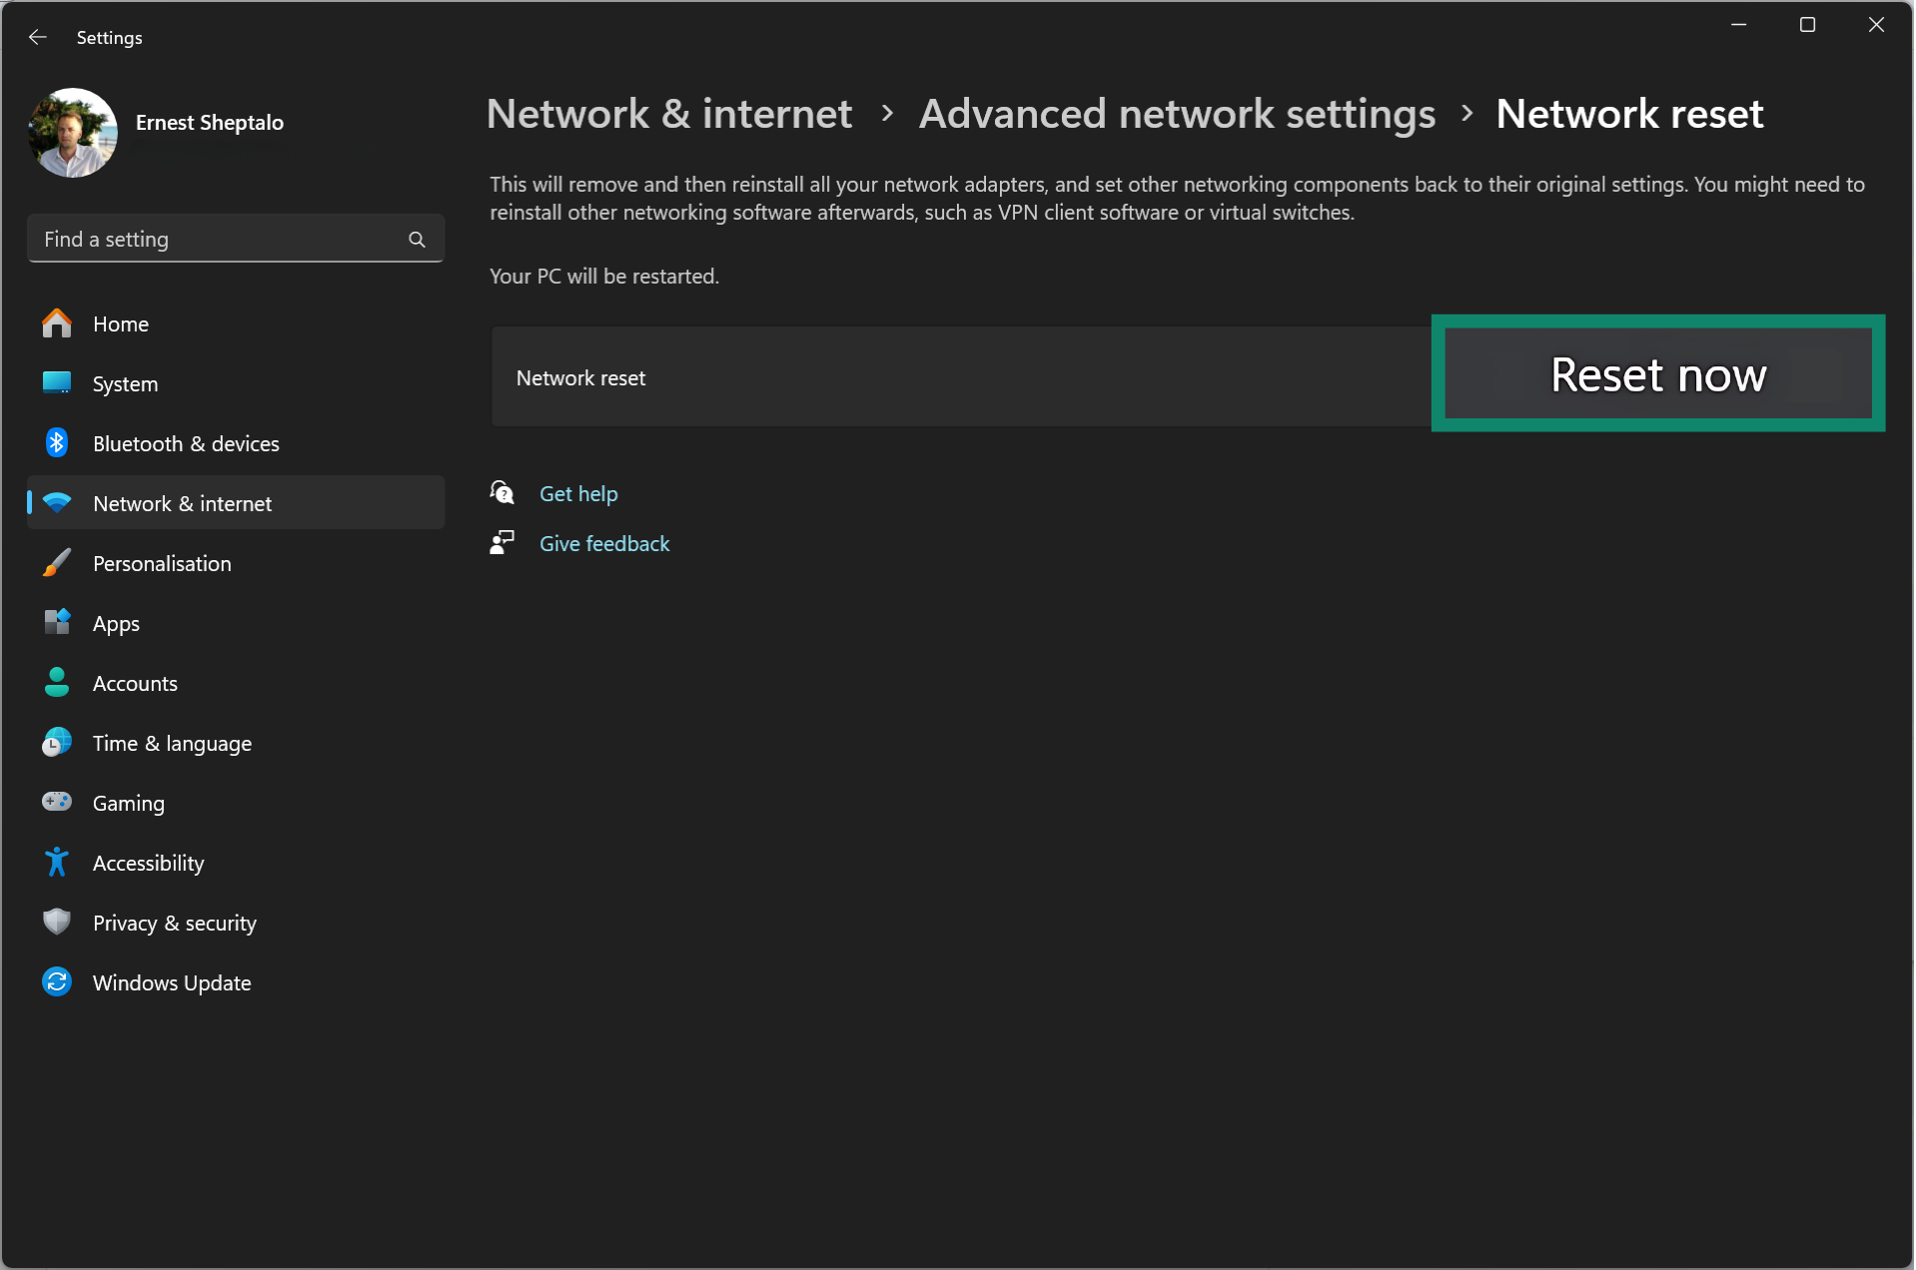Click the Give feedback icon
Viewport: 1916px width, 1270px height.
click(x=502, y=542)
